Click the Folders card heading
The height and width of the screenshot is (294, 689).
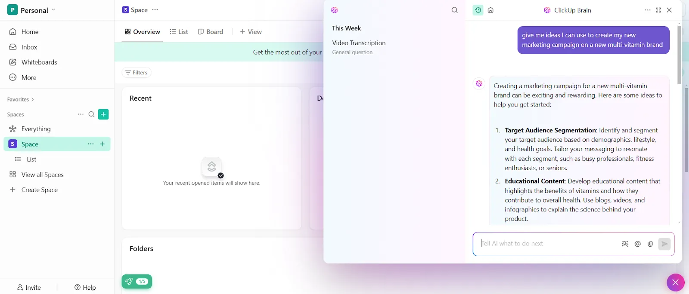pos(141,249)
